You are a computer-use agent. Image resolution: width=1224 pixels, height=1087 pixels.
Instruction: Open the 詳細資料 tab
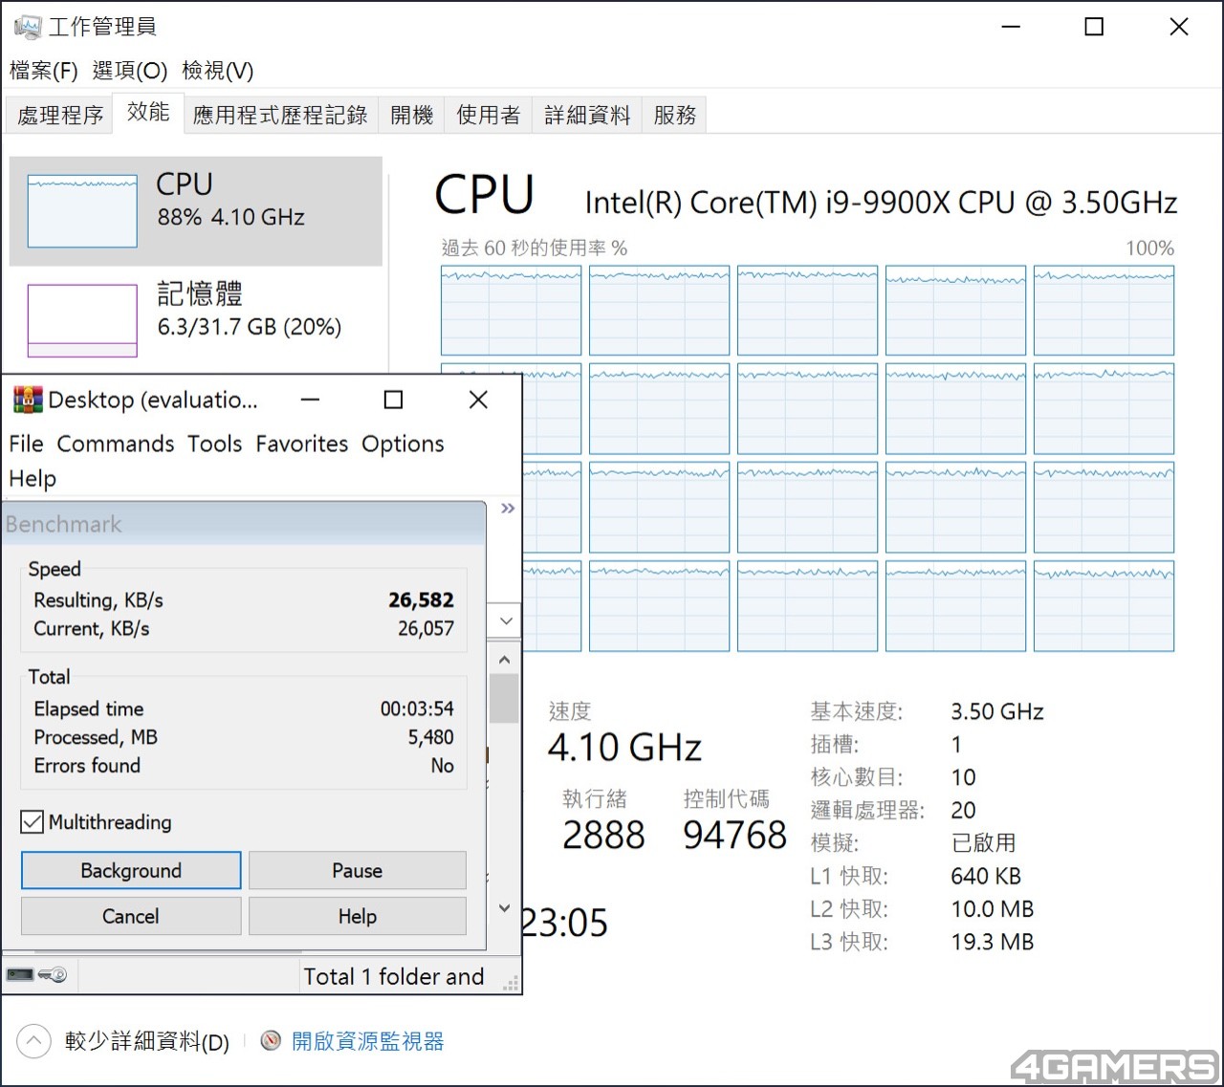587,115
